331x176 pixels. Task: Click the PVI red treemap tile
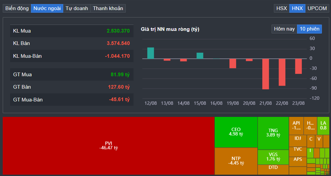(108, 145)
